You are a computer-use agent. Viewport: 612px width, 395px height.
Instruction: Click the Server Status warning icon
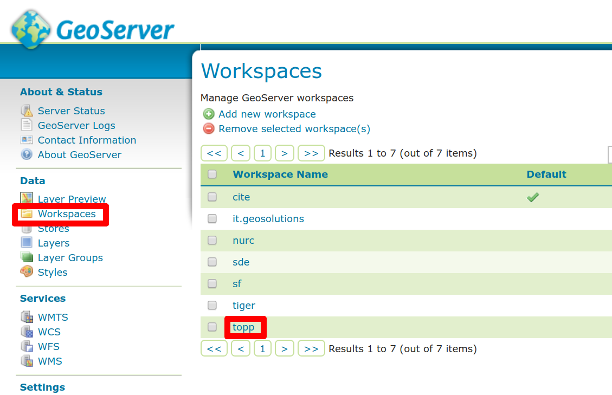click(27, 111)
